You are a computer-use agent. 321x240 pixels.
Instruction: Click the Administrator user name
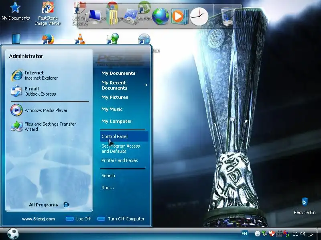click(26, 56)
